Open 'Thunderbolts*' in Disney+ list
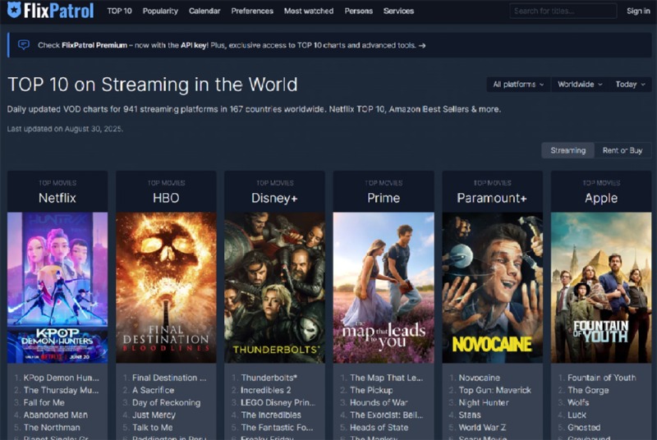This screenshot has height=440, width=657. (269, 378)
